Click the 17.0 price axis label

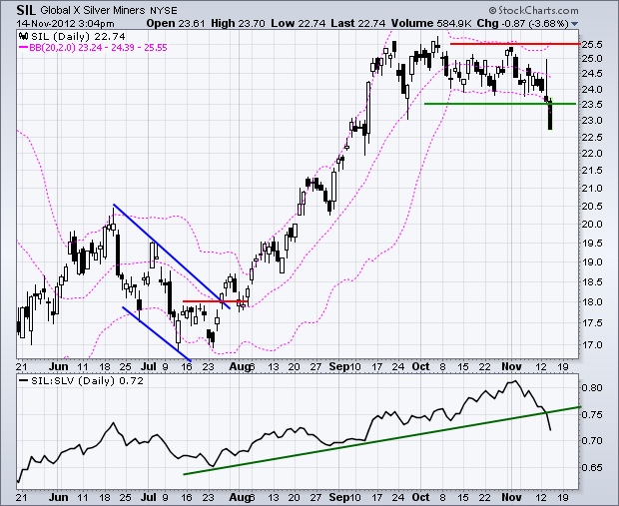click(592, 345)
